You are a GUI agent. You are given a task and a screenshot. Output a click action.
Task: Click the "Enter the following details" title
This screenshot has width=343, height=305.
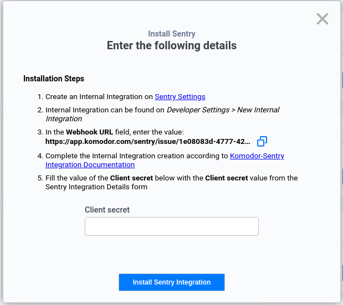pyautogui.click(x=172, y=45)
